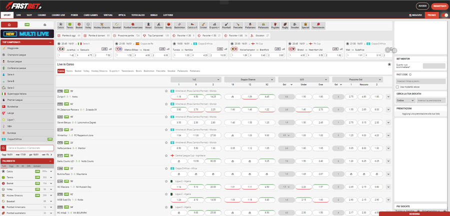Open the SLOT tab in main navigation

pyautogui.click(x=29, y=15)
